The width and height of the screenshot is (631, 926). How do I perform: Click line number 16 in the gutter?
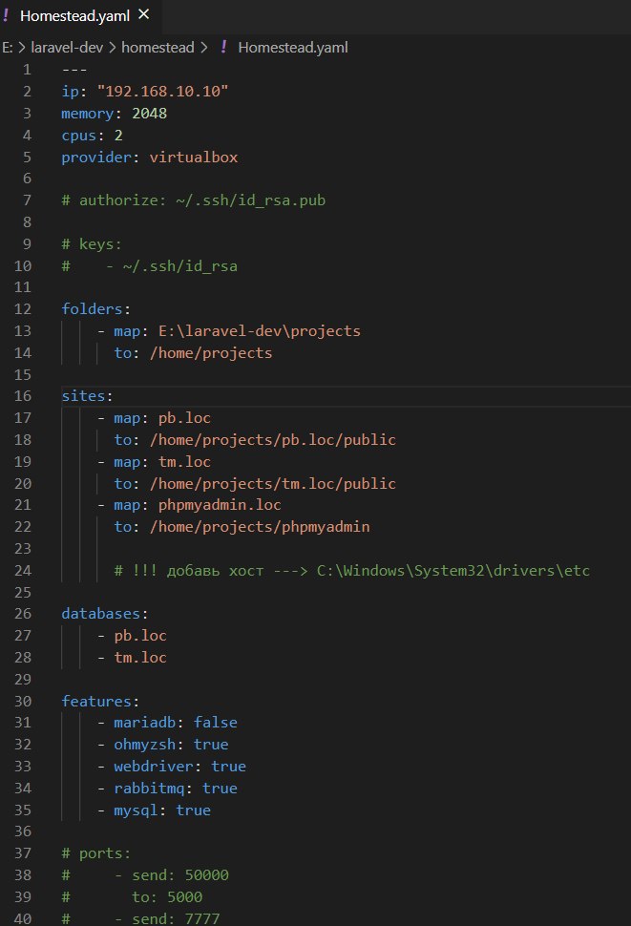(x=22, y=395)
